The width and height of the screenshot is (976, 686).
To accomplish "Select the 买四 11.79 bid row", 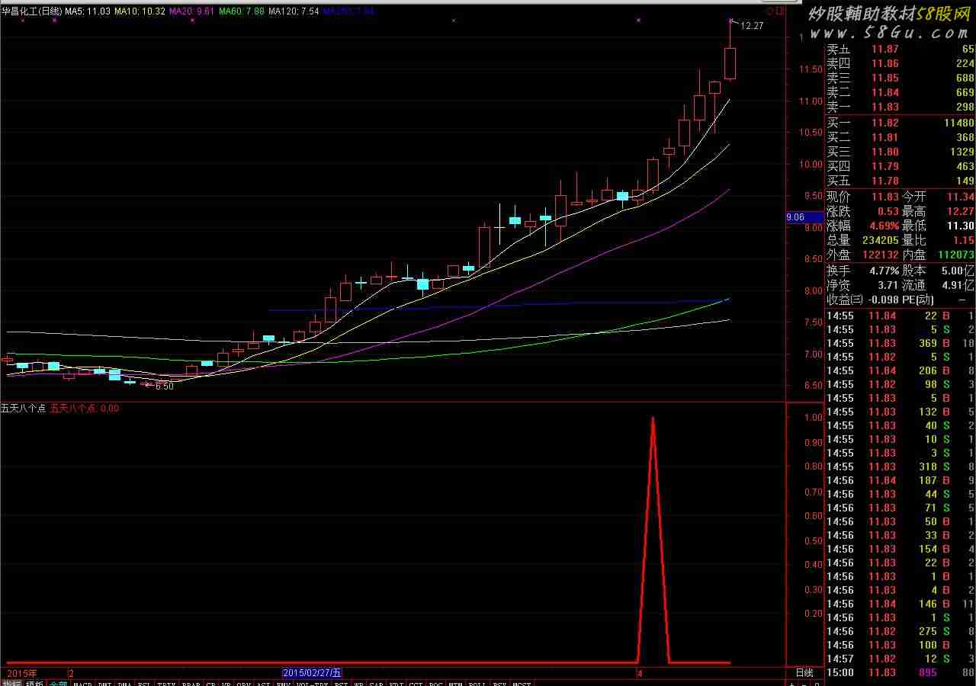I will pos(901,166).
